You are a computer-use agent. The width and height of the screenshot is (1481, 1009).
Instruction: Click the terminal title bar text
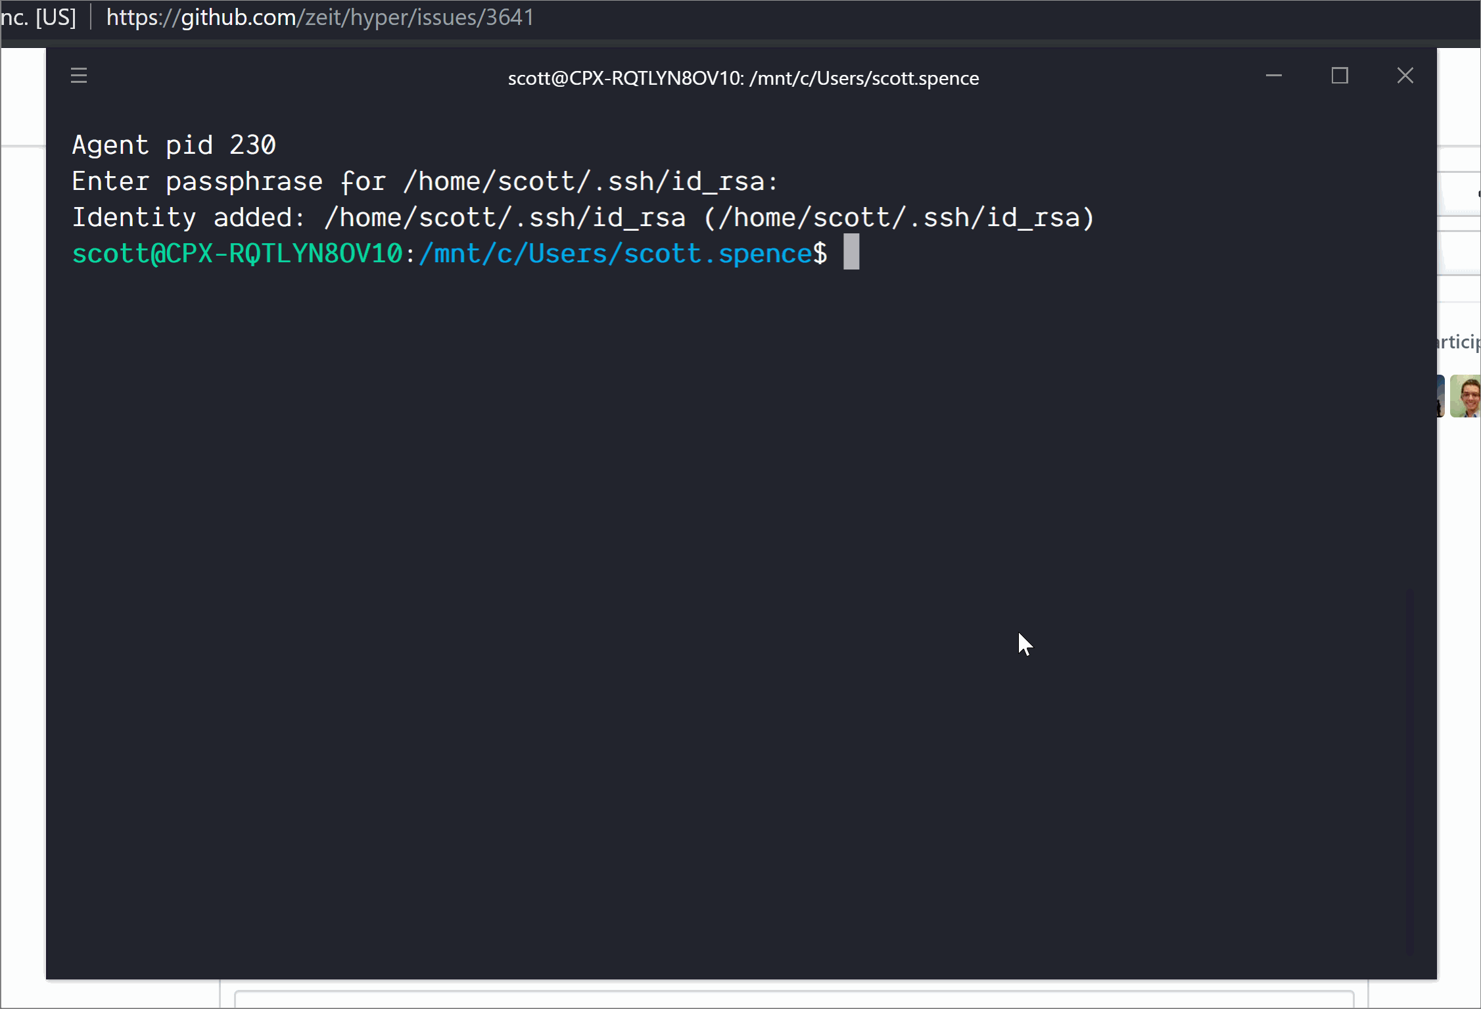click(743, 77)
